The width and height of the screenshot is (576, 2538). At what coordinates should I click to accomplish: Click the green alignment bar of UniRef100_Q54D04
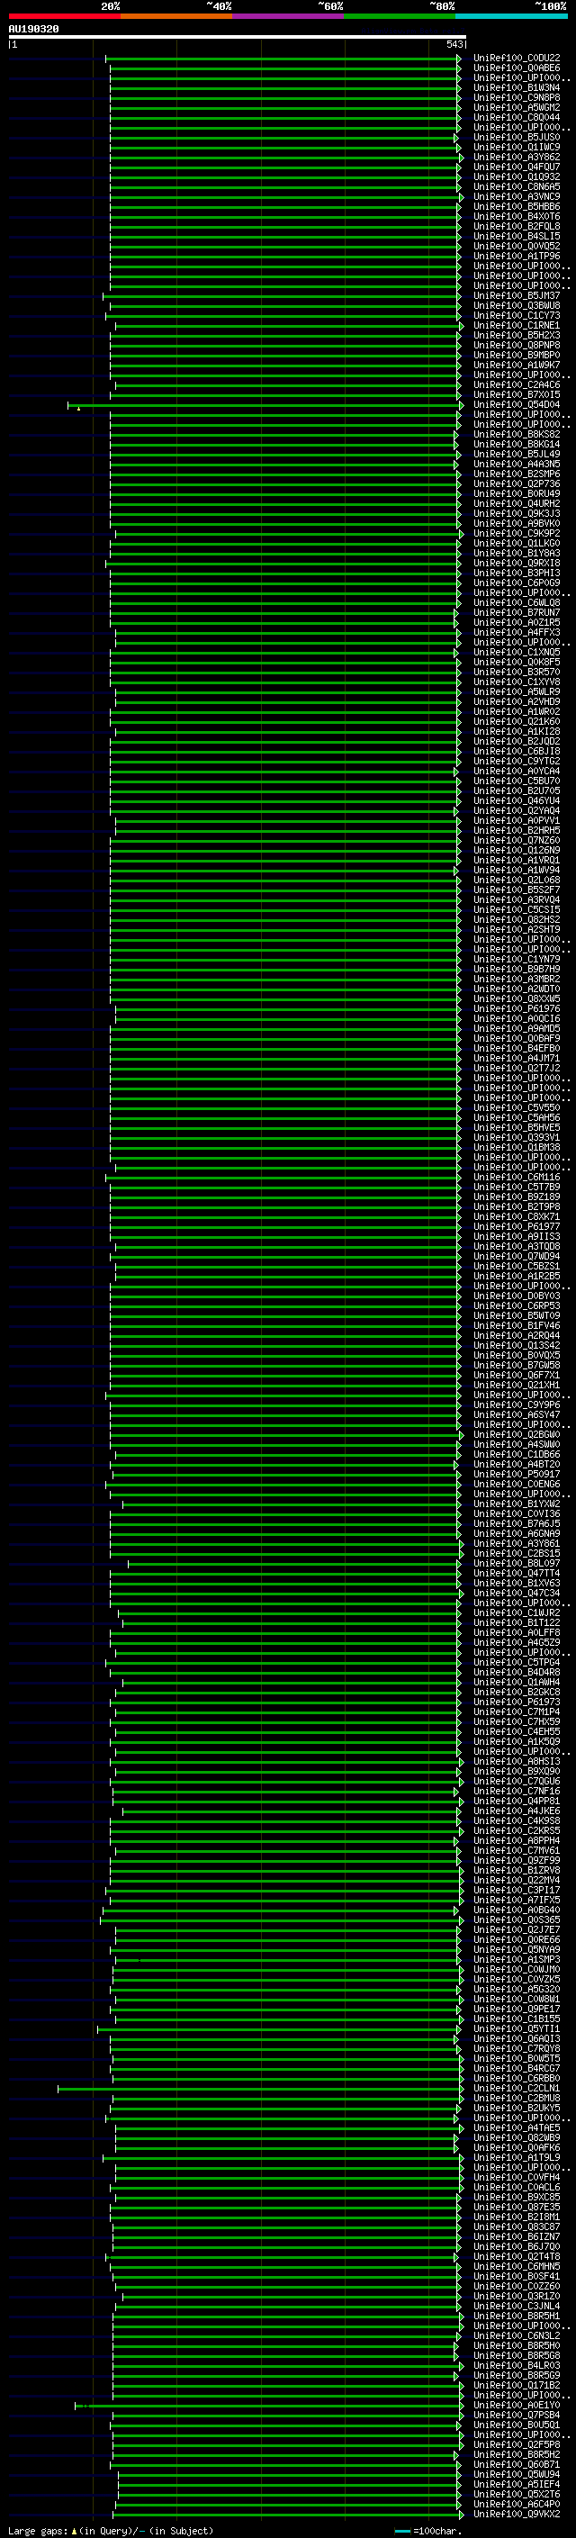265,405
